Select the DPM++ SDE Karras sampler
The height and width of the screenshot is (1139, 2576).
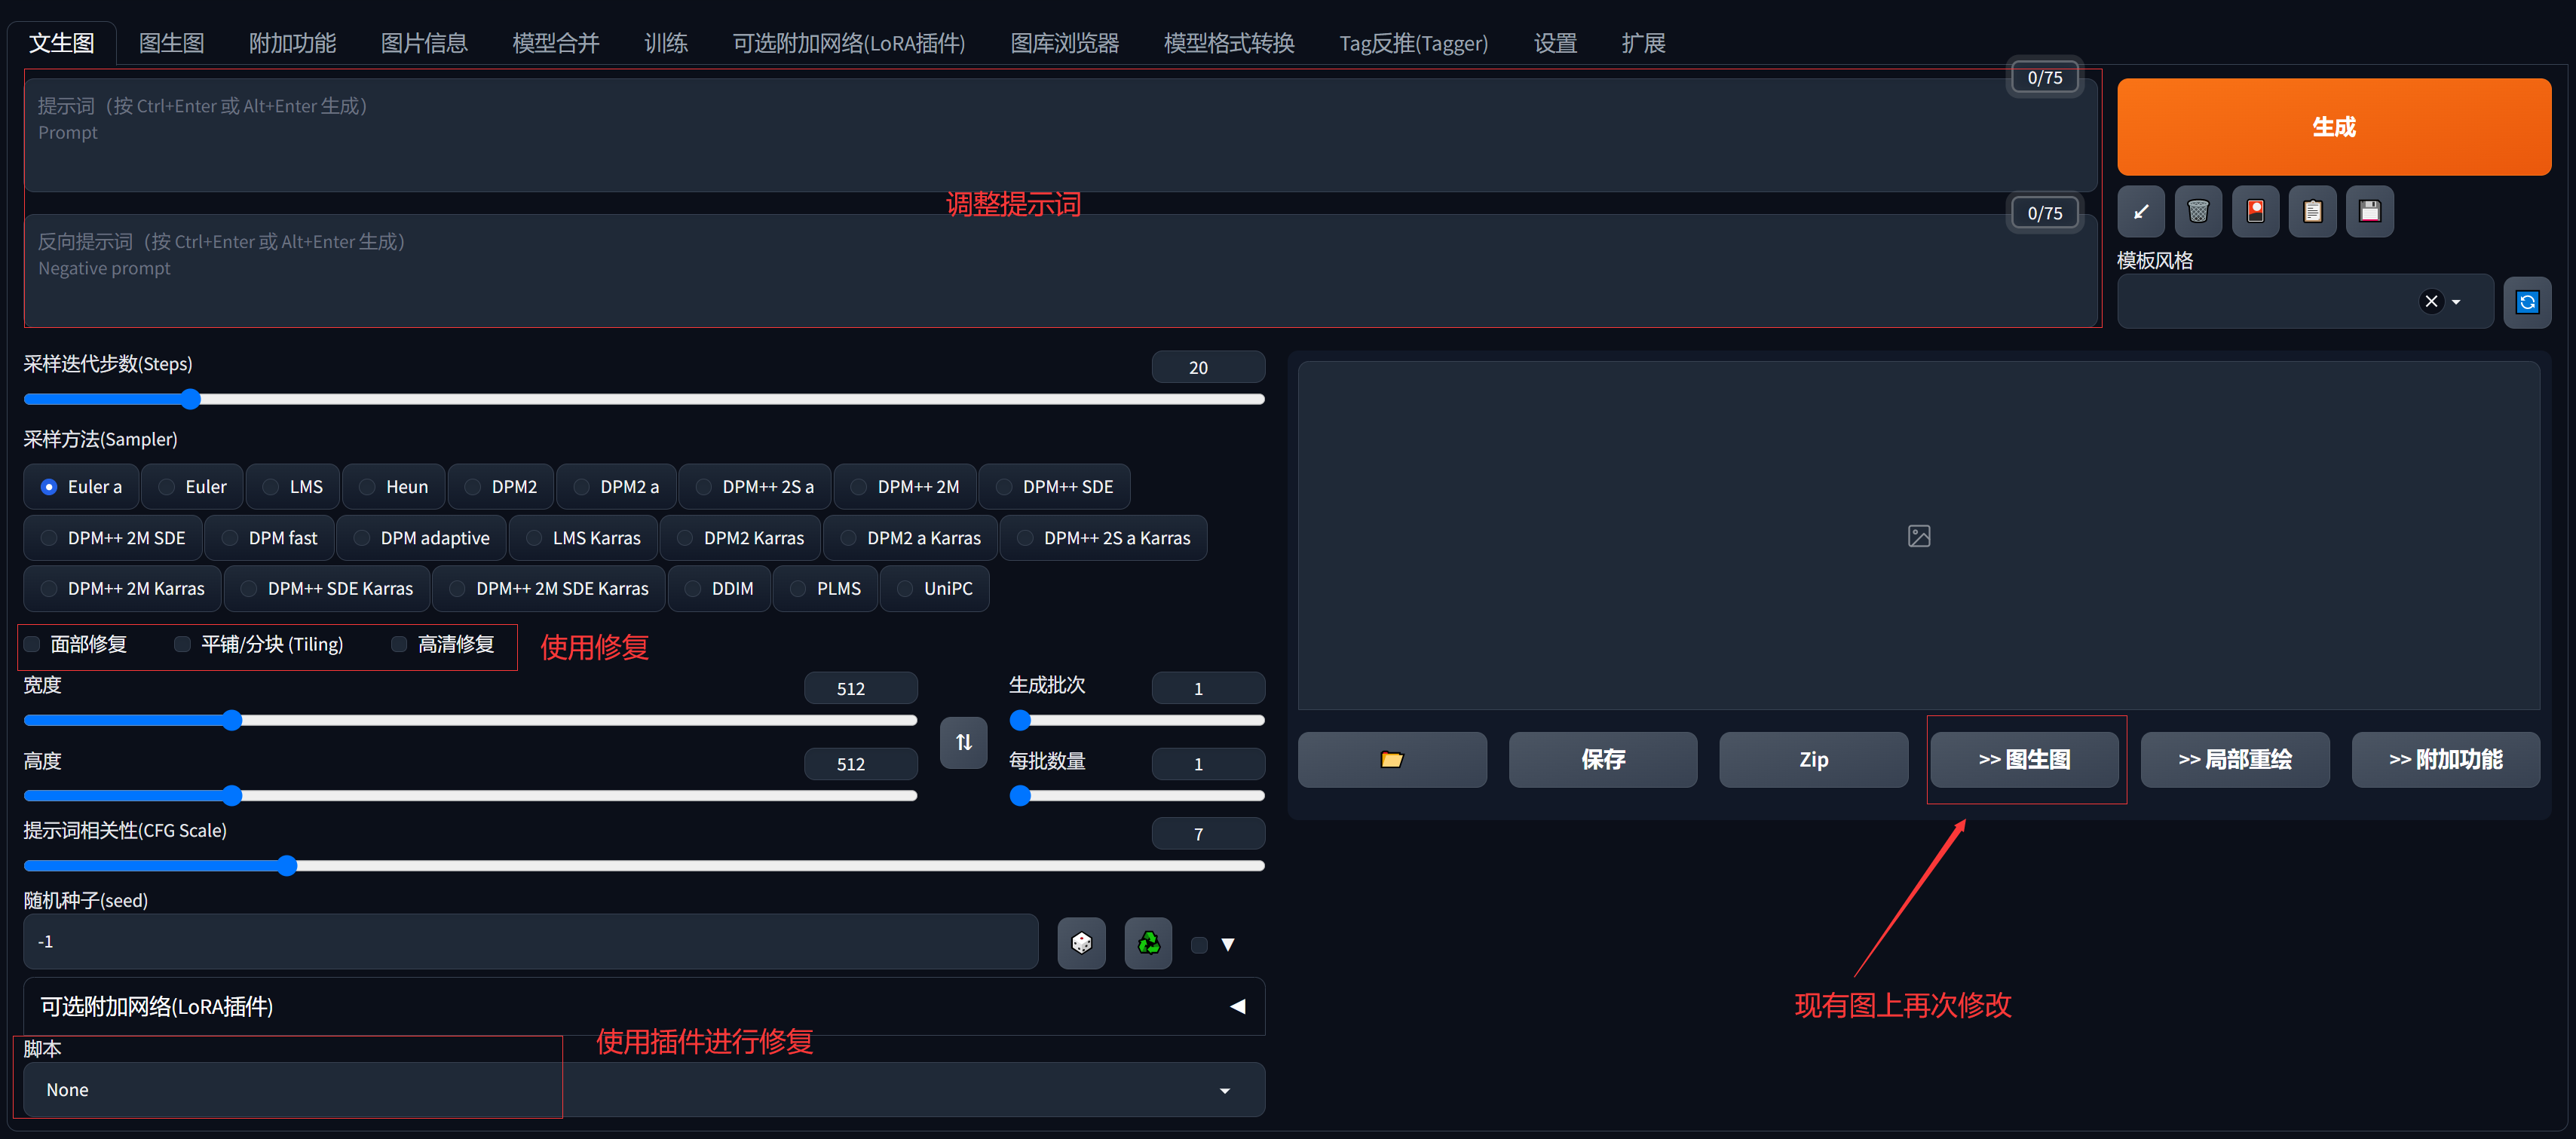327,589
